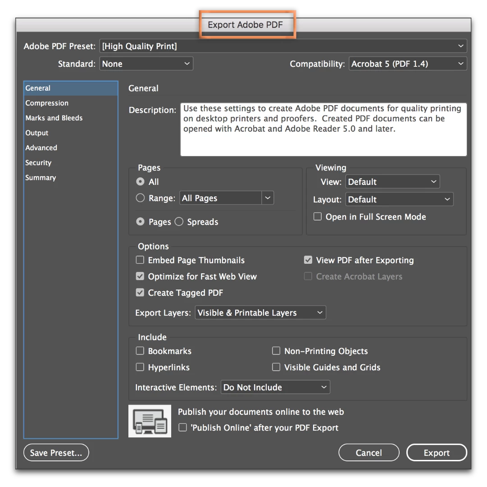Click the Create Acrobat Layers checkbox

click(x=308, y=276)
